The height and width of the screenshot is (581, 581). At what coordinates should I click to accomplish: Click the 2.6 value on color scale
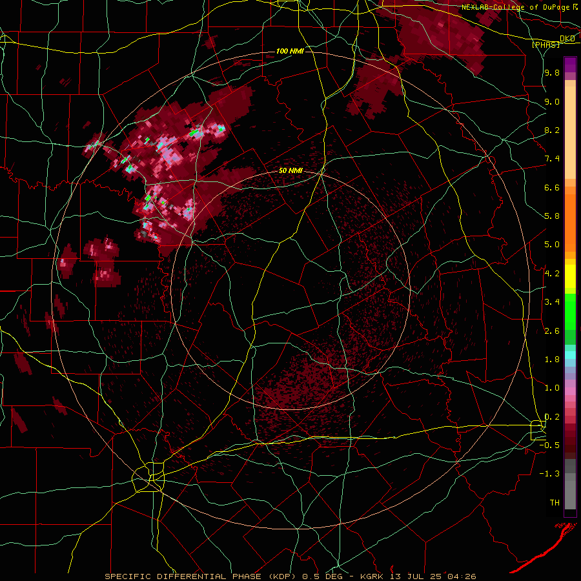(552, 331)
